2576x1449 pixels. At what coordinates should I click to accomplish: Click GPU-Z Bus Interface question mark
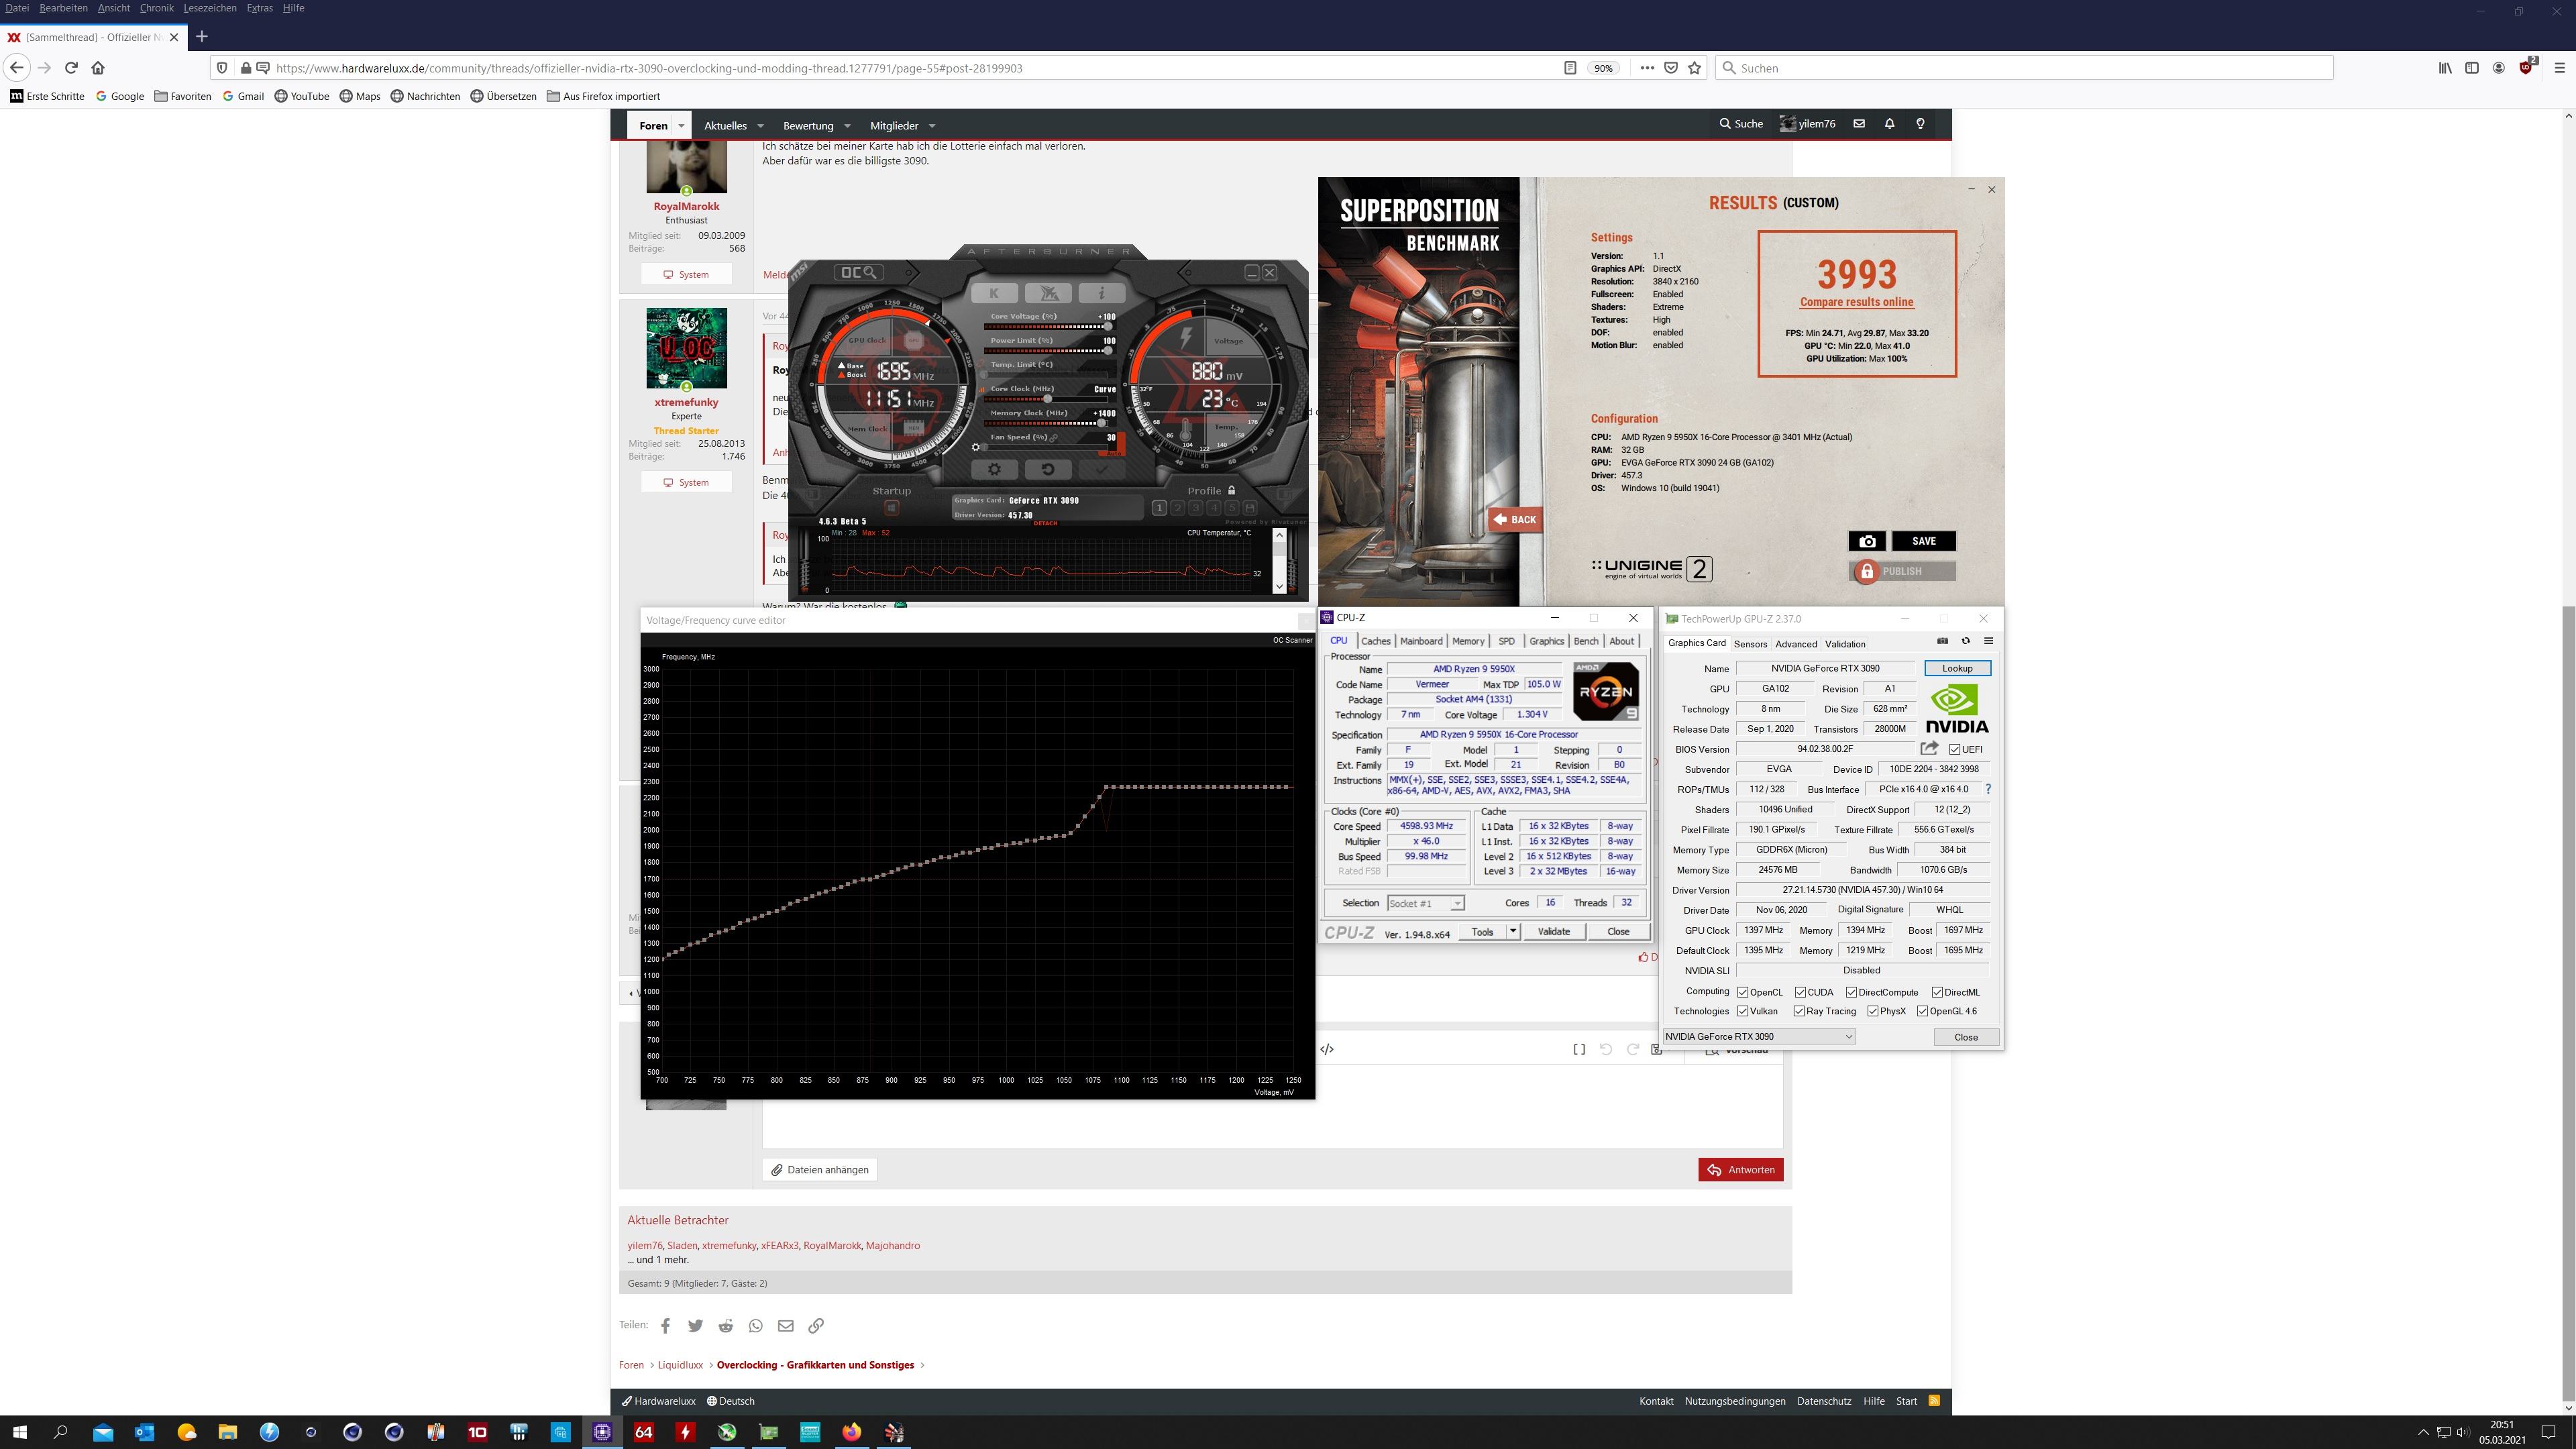[1988, 789]
